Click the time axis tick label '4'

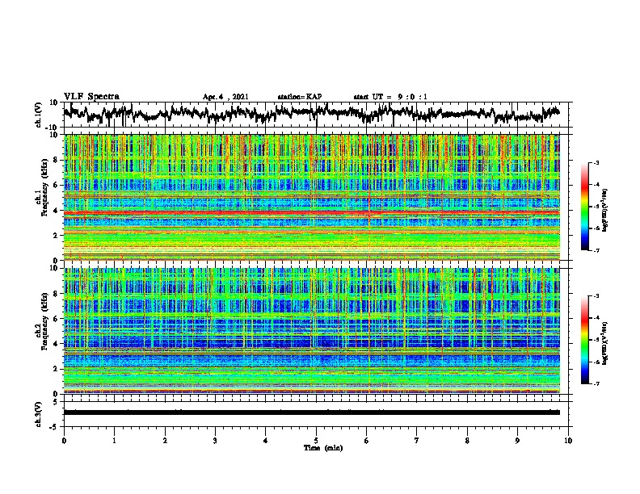tap(266, 441)
